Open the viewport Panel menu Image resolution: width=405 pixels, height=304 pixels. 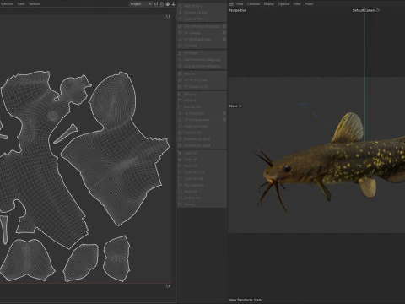(309, 4)
